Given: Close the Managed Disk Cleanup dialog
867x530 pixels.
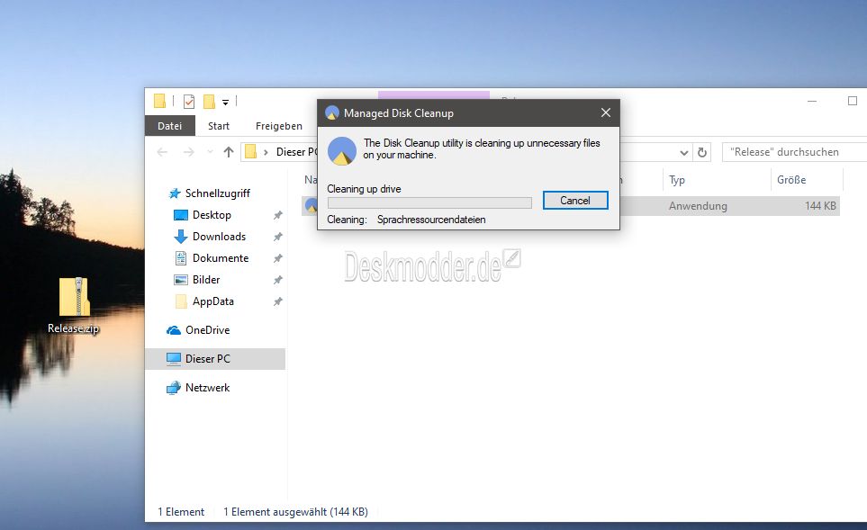Looking at the screenshot, I should (606, 113).
